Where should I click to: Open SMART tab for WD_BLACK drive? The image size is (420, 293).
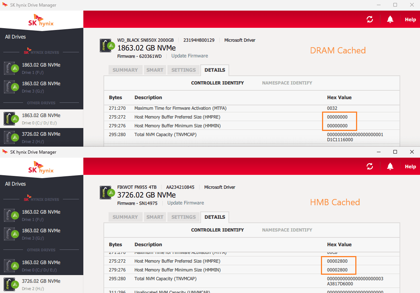click(155, 70)
